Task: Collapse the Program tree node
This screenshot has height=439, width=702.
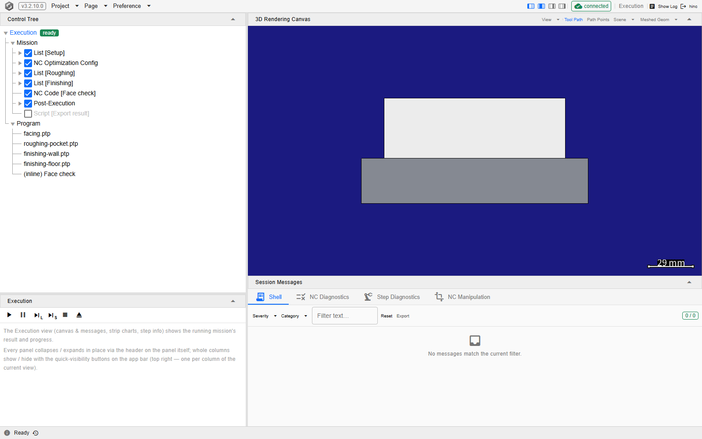Action: 13,124
